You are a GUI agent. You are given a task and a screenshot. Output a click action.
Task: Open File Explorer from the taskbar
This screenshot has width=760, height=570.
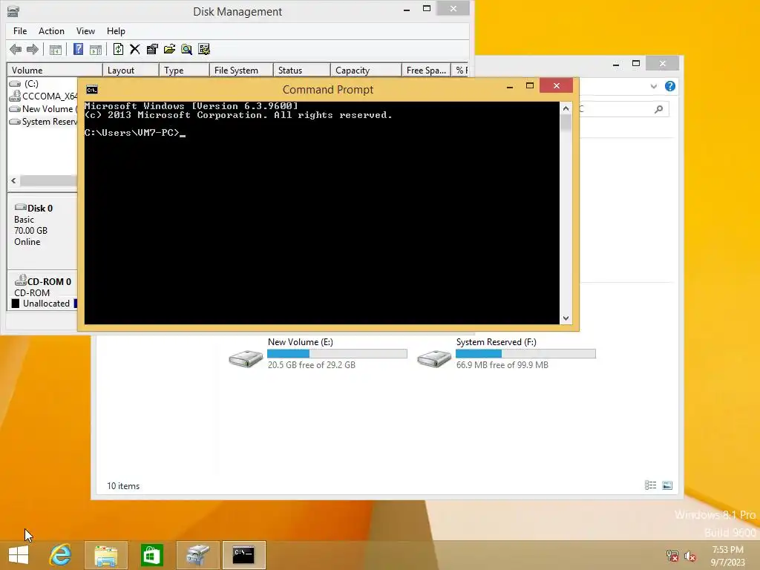106,555
